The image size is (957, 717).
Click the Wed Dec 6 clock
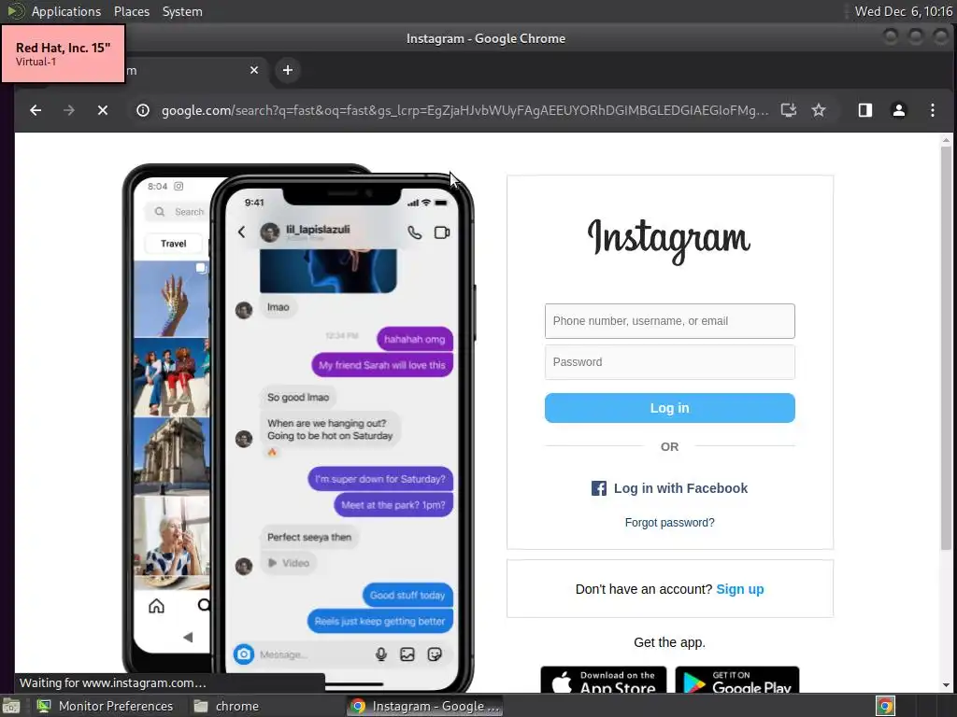point(904,11)
